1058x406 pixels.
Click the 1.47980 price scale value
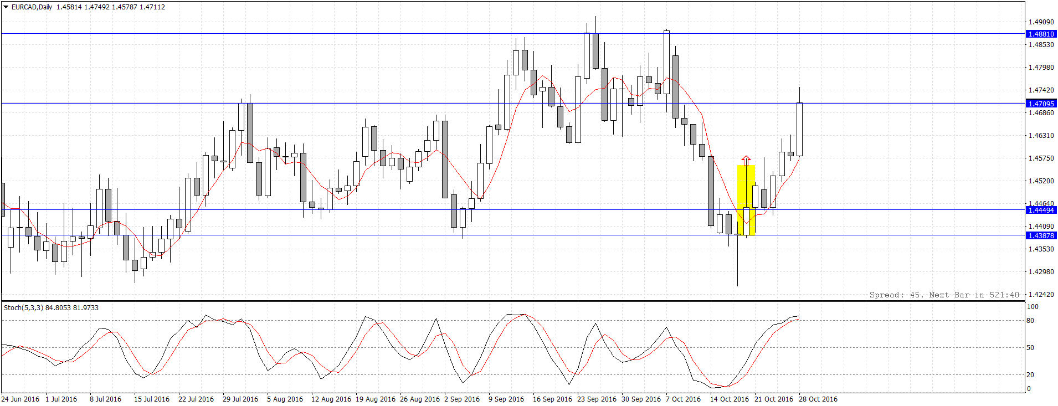(1041, 68)
